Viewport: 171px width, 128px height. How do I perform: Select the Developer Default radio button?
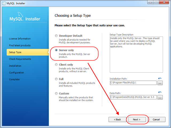(x=56, y=36)
